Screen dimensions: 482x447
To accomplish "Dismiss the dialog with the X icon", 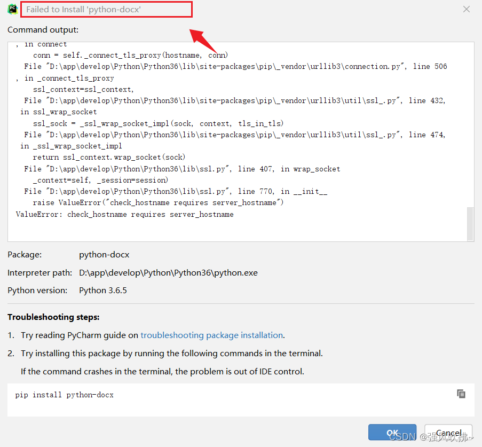I will tap(466, 9).
